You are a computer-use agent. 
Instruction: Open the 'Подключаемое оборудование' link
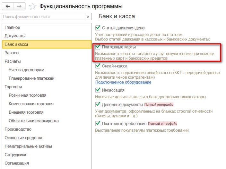point(123,82)
